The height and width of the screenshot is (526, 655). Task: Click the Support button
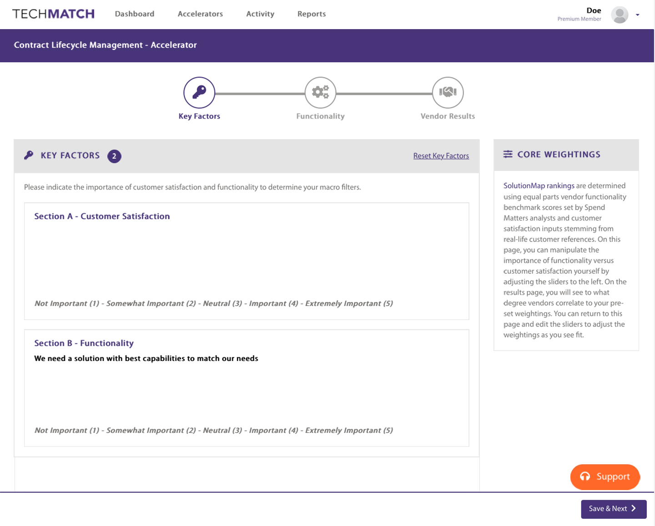pyautogui.click(x=605, y=477)
